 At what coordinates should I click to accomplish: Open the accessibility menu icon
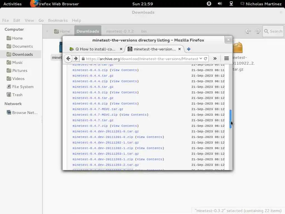(x=209, y=4)
